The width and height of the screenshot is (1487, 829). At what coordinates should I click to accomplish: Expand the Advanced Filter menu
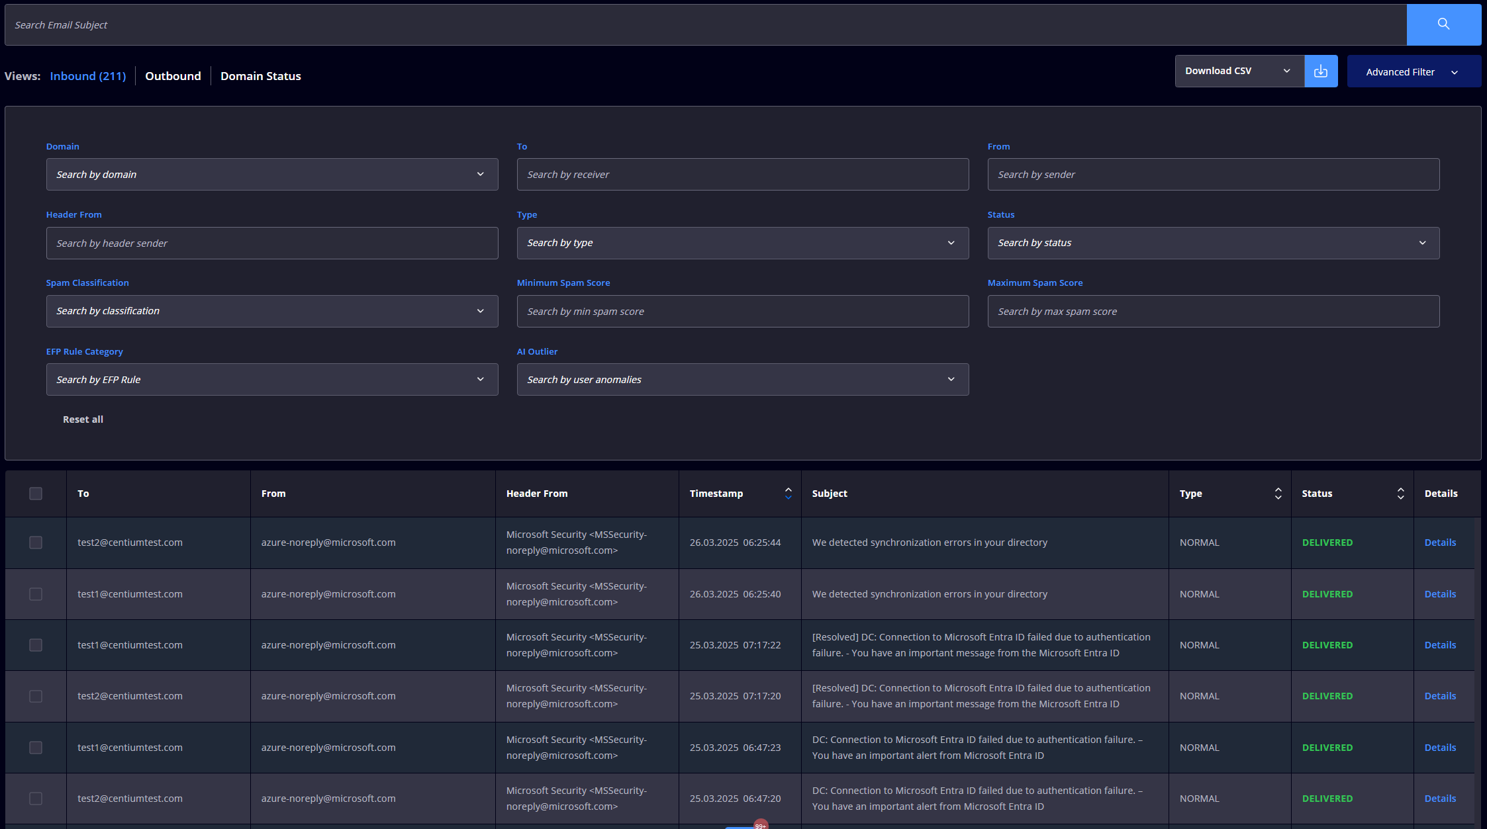tap(1414, 71)
